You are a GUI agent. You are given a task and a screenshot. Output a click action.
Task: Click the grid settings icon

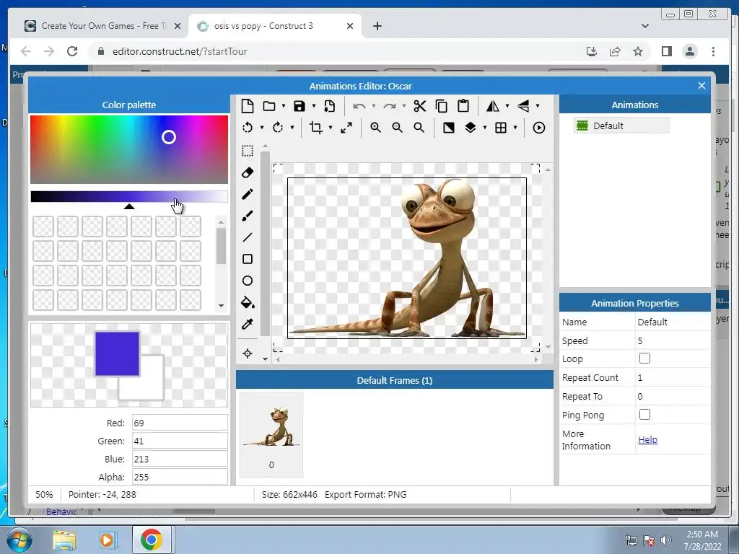[x=501, y=128]
